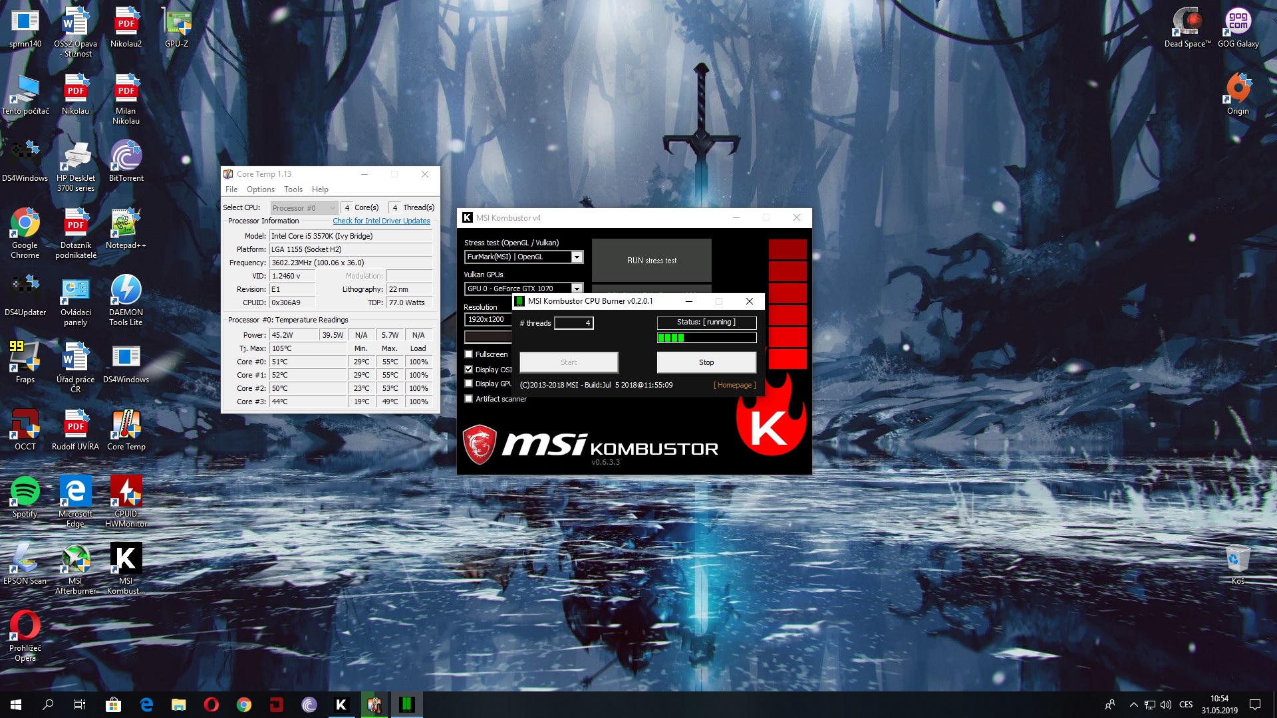Click the Platform value LGA 1155
This screenshot has height=718, width=1277.
351,249
